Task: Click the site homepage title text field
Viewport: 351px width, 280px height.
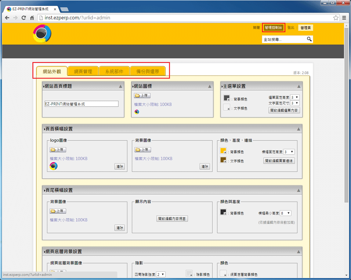Action: click(x=82, y=104)
